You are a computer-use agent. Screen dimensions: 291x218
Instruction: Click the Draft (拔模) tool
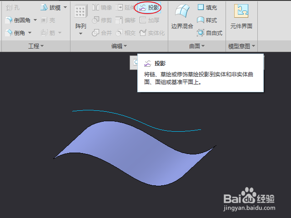point(50,8)
